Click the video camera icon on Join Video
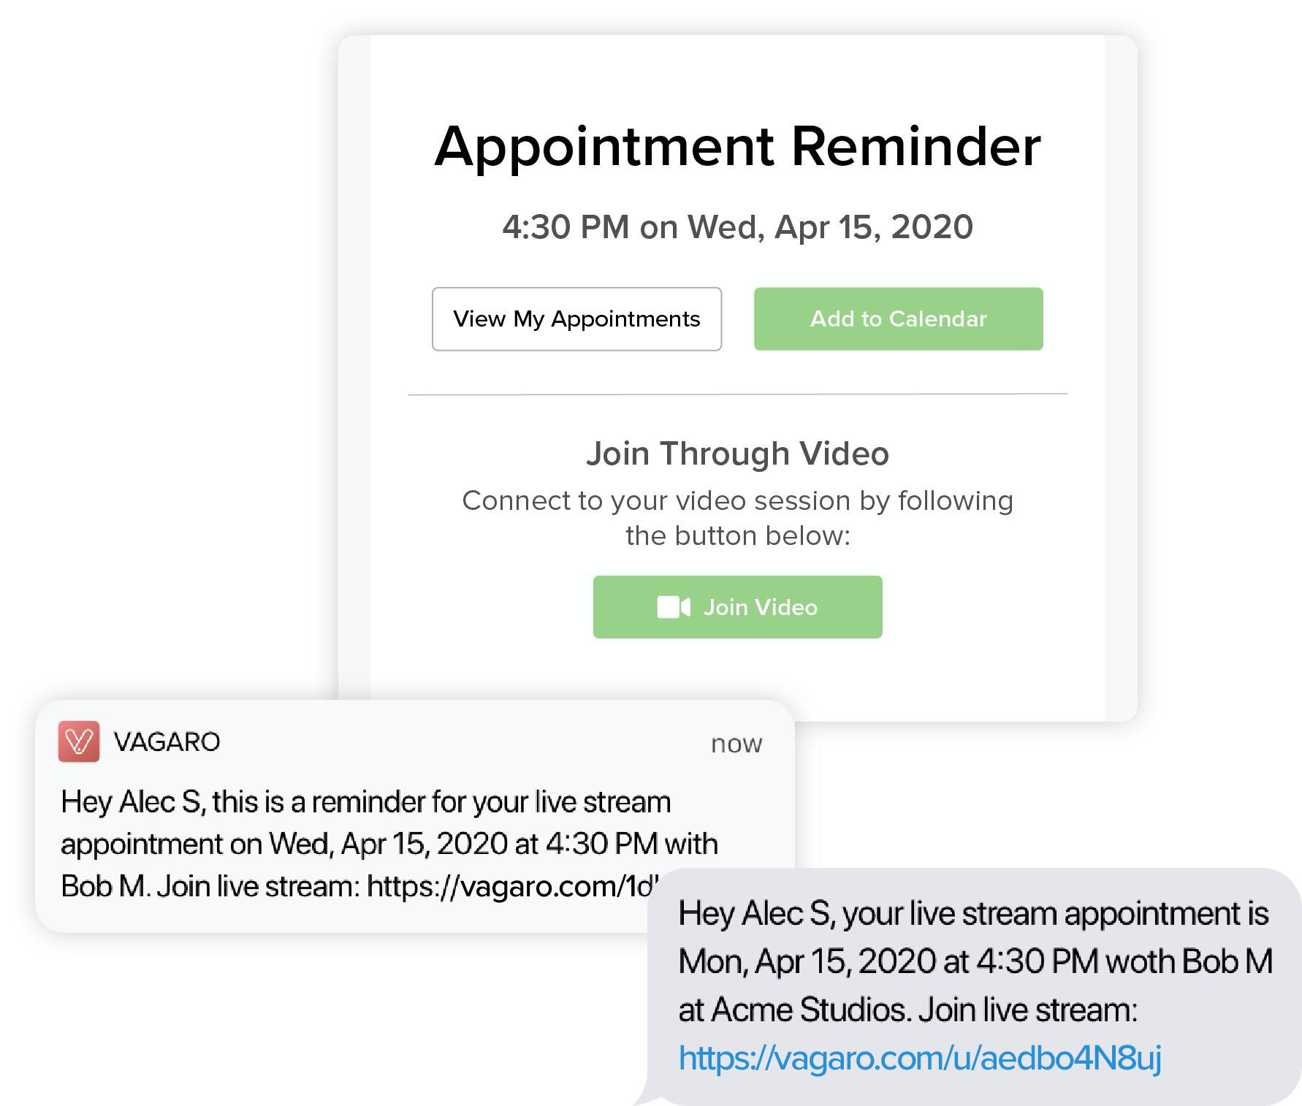The width and height of the screenshot is (1302, 1106). pyautogui.click(x=673, y=607)
